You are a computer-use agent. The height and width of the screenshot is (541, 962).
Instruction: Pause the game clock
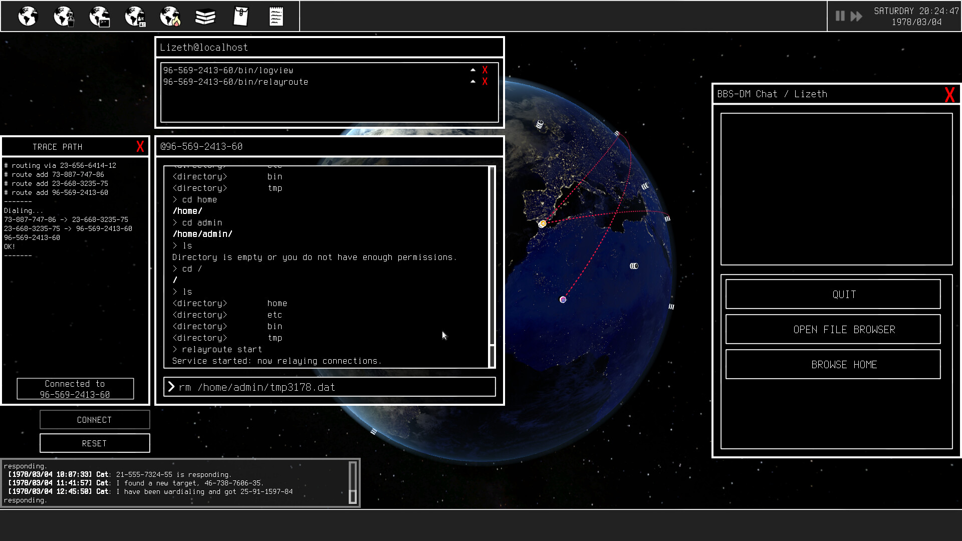(x=840, y=16)
